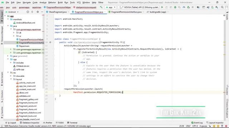
Task: Select the Repairmain class file
Action: tap(24, 46)
